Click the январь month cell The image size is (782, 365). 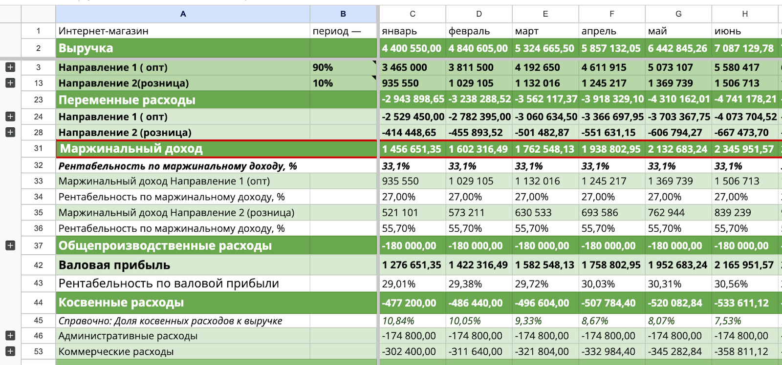[x=412, y=31]
